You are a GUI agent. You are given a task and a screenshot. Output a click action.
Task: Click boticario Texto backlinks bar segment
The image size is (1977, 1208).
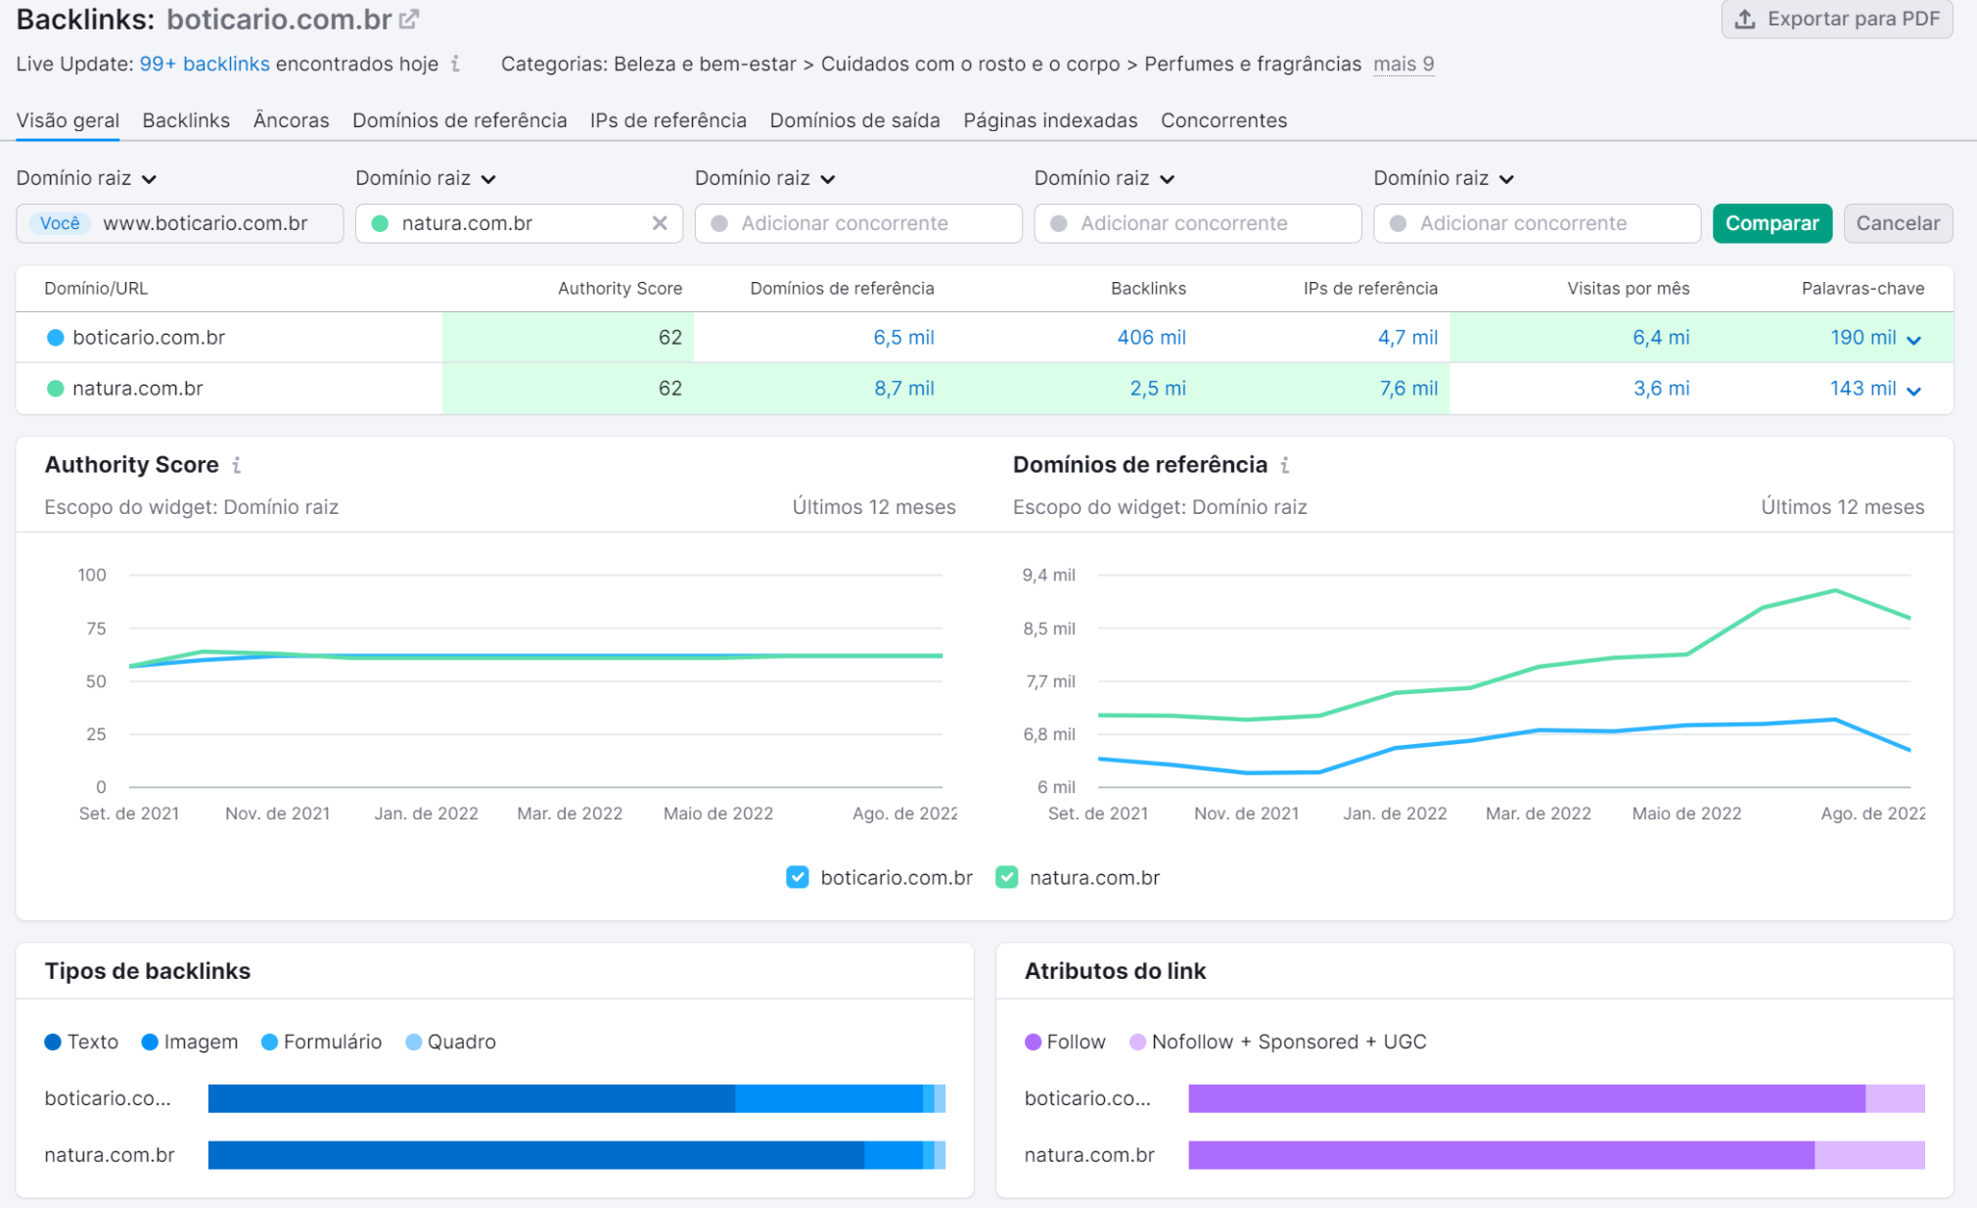[472, 1098]
